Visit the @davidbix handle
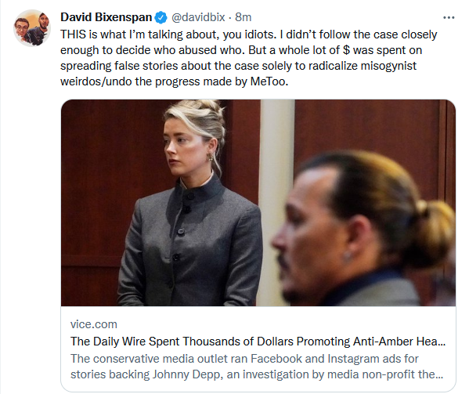Viewport: 469px width, 394px height. point(198,17)
